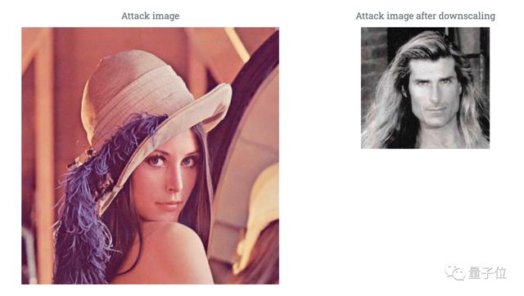Image resolution: width=524 pixels, height=296 pixels.
Task: Click the long blond hair in the grayscale image
Action: [386, 110]
